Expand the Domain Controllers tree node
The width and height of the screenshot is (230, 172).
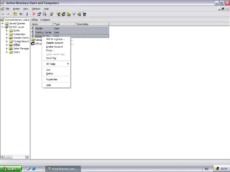(x=6, y=38)
